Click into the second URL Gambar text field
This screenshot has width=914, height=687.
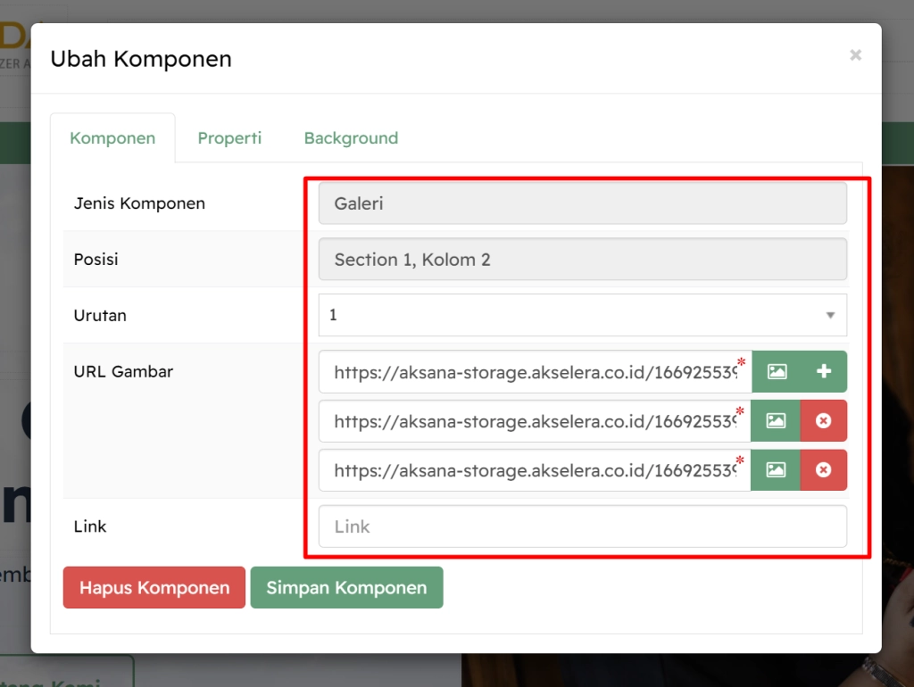coord(534,421)
